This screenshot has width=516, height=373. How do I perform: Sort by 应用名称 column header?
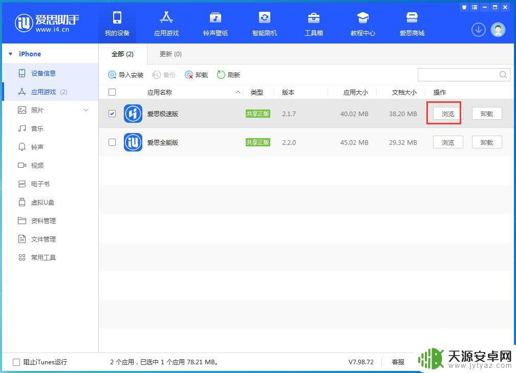[160, 93]
